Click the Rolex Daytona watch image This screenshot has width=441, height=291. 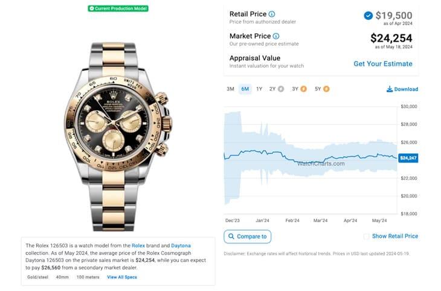coord(118,133)
